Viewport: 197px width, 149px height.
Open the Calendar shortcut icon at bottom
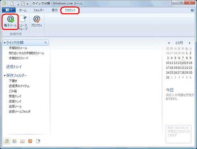tap(15, 141)
